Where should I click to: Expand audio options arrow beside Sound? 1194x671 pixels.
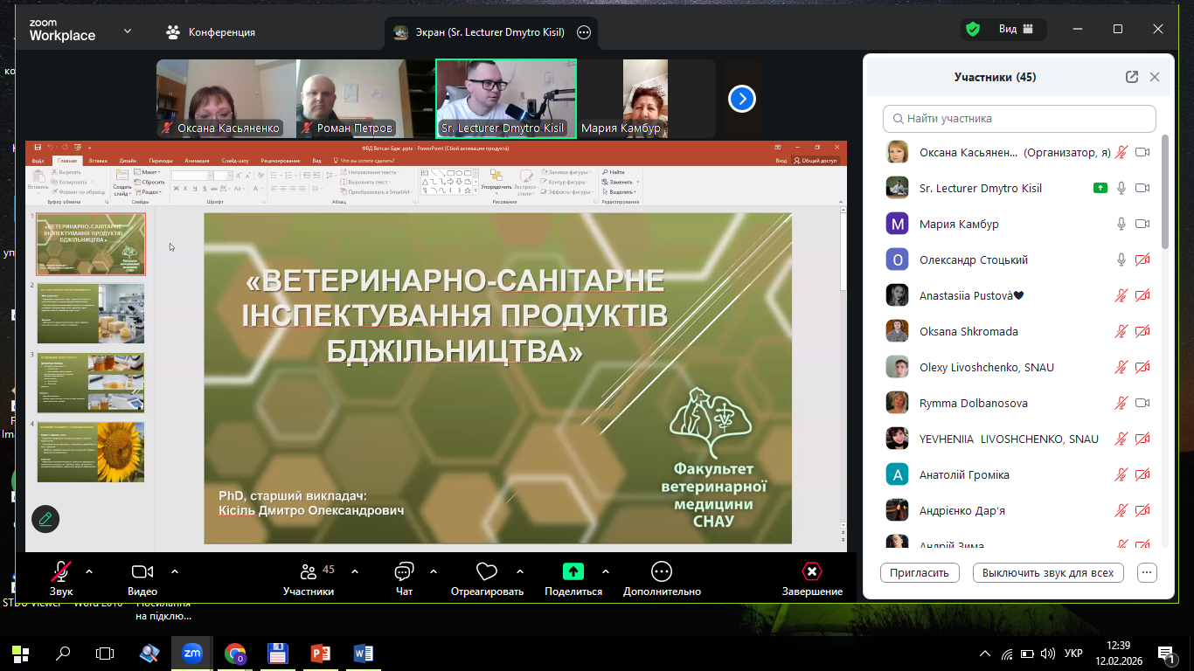(88, 571)
